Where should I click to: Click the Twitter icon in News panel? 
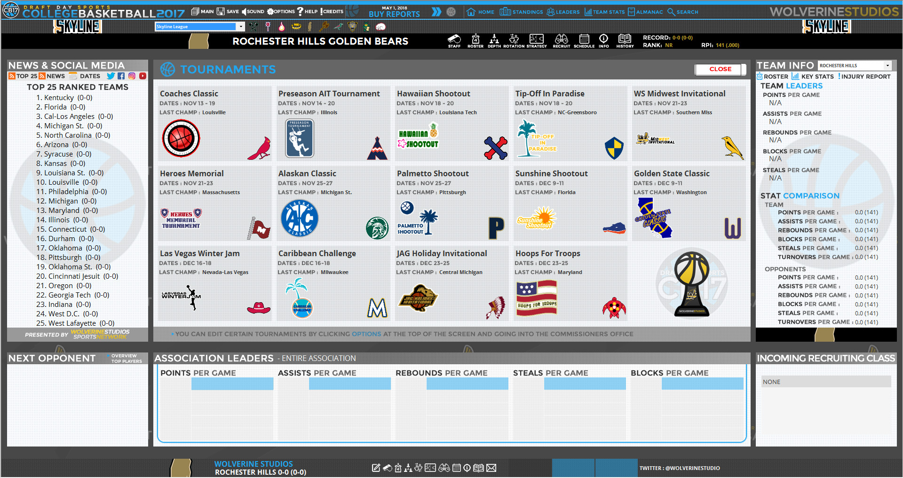(111, 76)
